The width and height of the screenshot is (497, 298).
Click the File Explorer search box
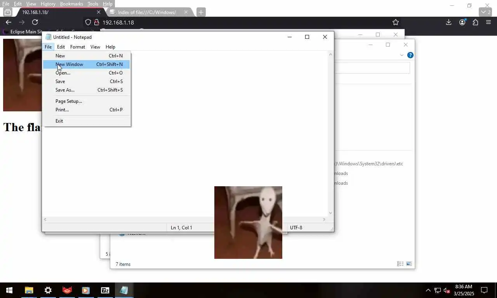(x=372, y=68)
